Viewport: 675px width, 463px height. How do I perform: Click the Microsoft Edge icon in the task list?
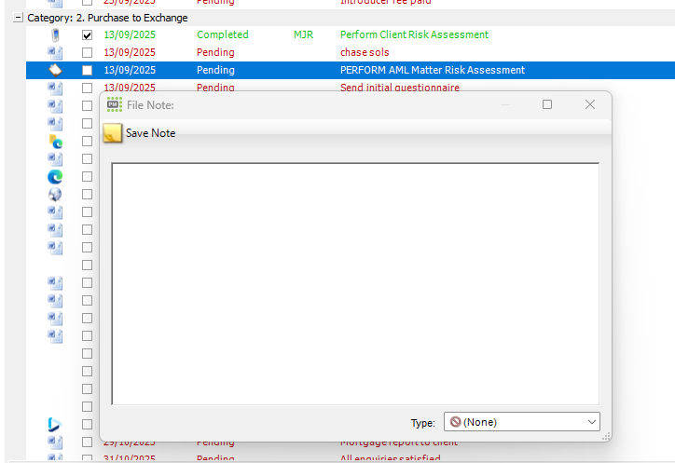(x=55, y=176)
